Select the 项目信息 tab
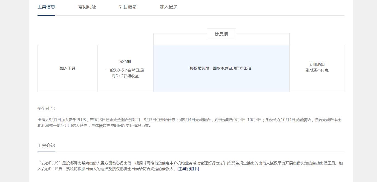 pyautogui.click(x=128, y=7)
